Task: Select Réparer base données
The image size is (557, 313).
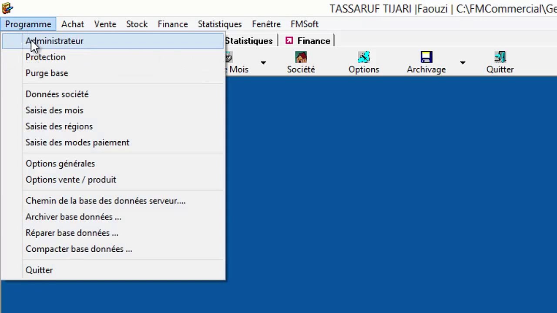Action: point(113,233)
